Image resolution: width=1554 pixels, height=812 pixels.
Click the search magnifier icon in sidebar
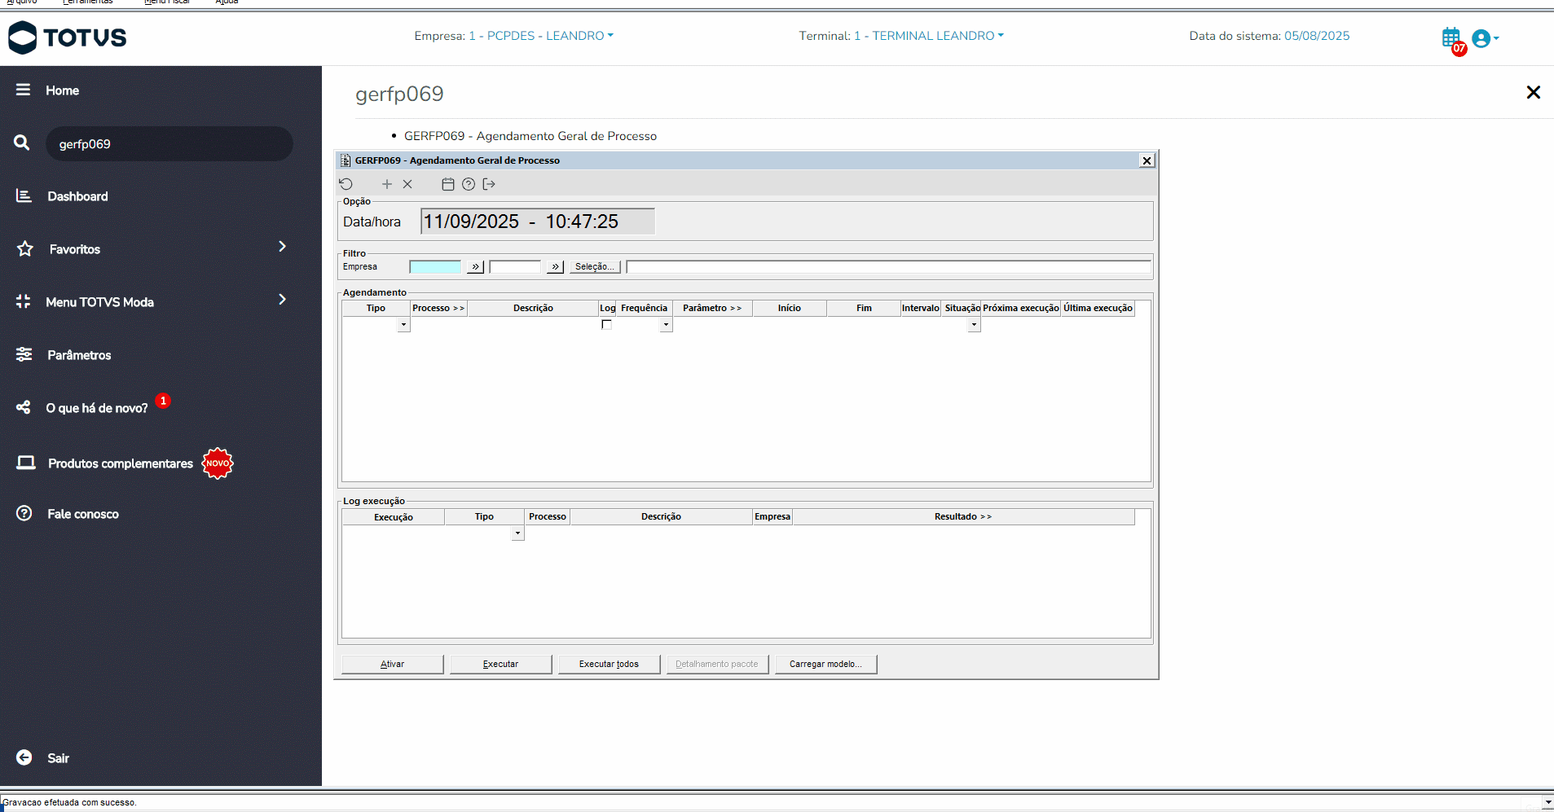tap(22, 143)
